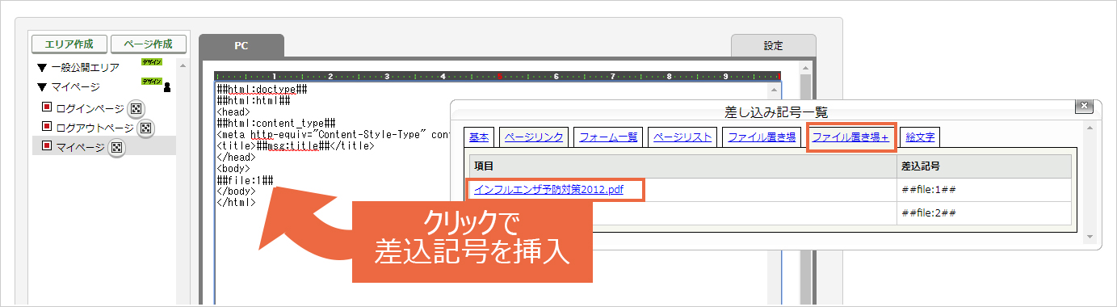Viewport: 1117px width, 307px height.
Task: Collapse the マイページ area tree node
Action: tap(41, 87)
